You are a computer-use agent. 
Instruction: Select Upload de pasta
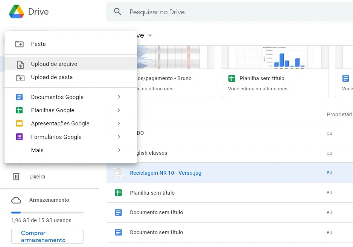(x=71, y=77)
